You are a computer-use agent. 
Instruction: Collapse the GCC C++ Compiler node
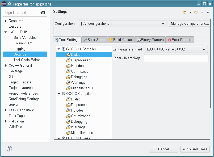click(59, 49)
